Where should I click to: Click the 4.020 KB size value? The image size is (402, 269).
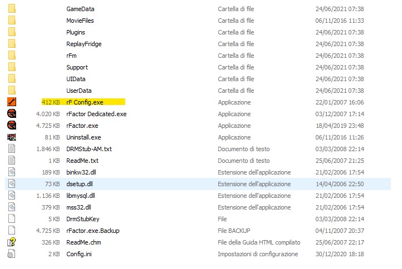tap(48, 114)
